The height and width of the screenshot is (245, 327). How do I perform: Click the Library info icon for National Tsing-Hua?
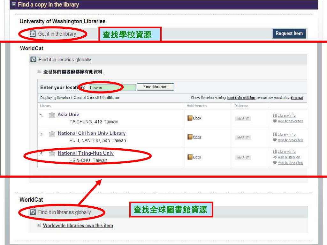(x=275, y=152)
